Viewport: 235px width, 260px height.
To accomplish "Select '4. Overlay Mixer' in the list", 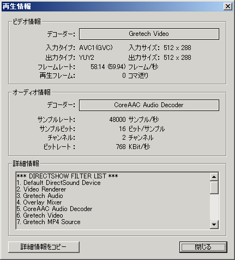I will [39, 202].
